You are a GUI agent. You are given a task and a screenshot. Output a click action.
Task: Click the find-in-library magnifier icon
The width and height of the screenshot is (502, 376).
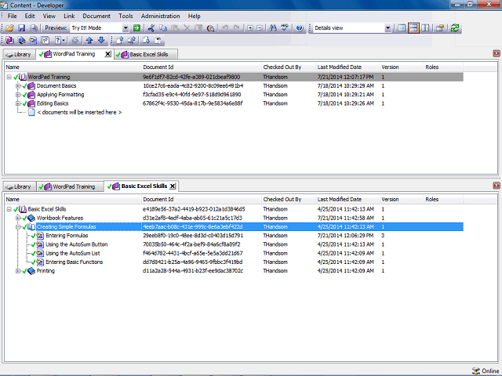pos(210,28)
